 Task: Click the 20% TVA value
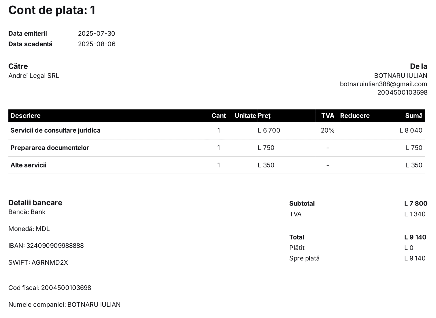click(x=327, y=130)
